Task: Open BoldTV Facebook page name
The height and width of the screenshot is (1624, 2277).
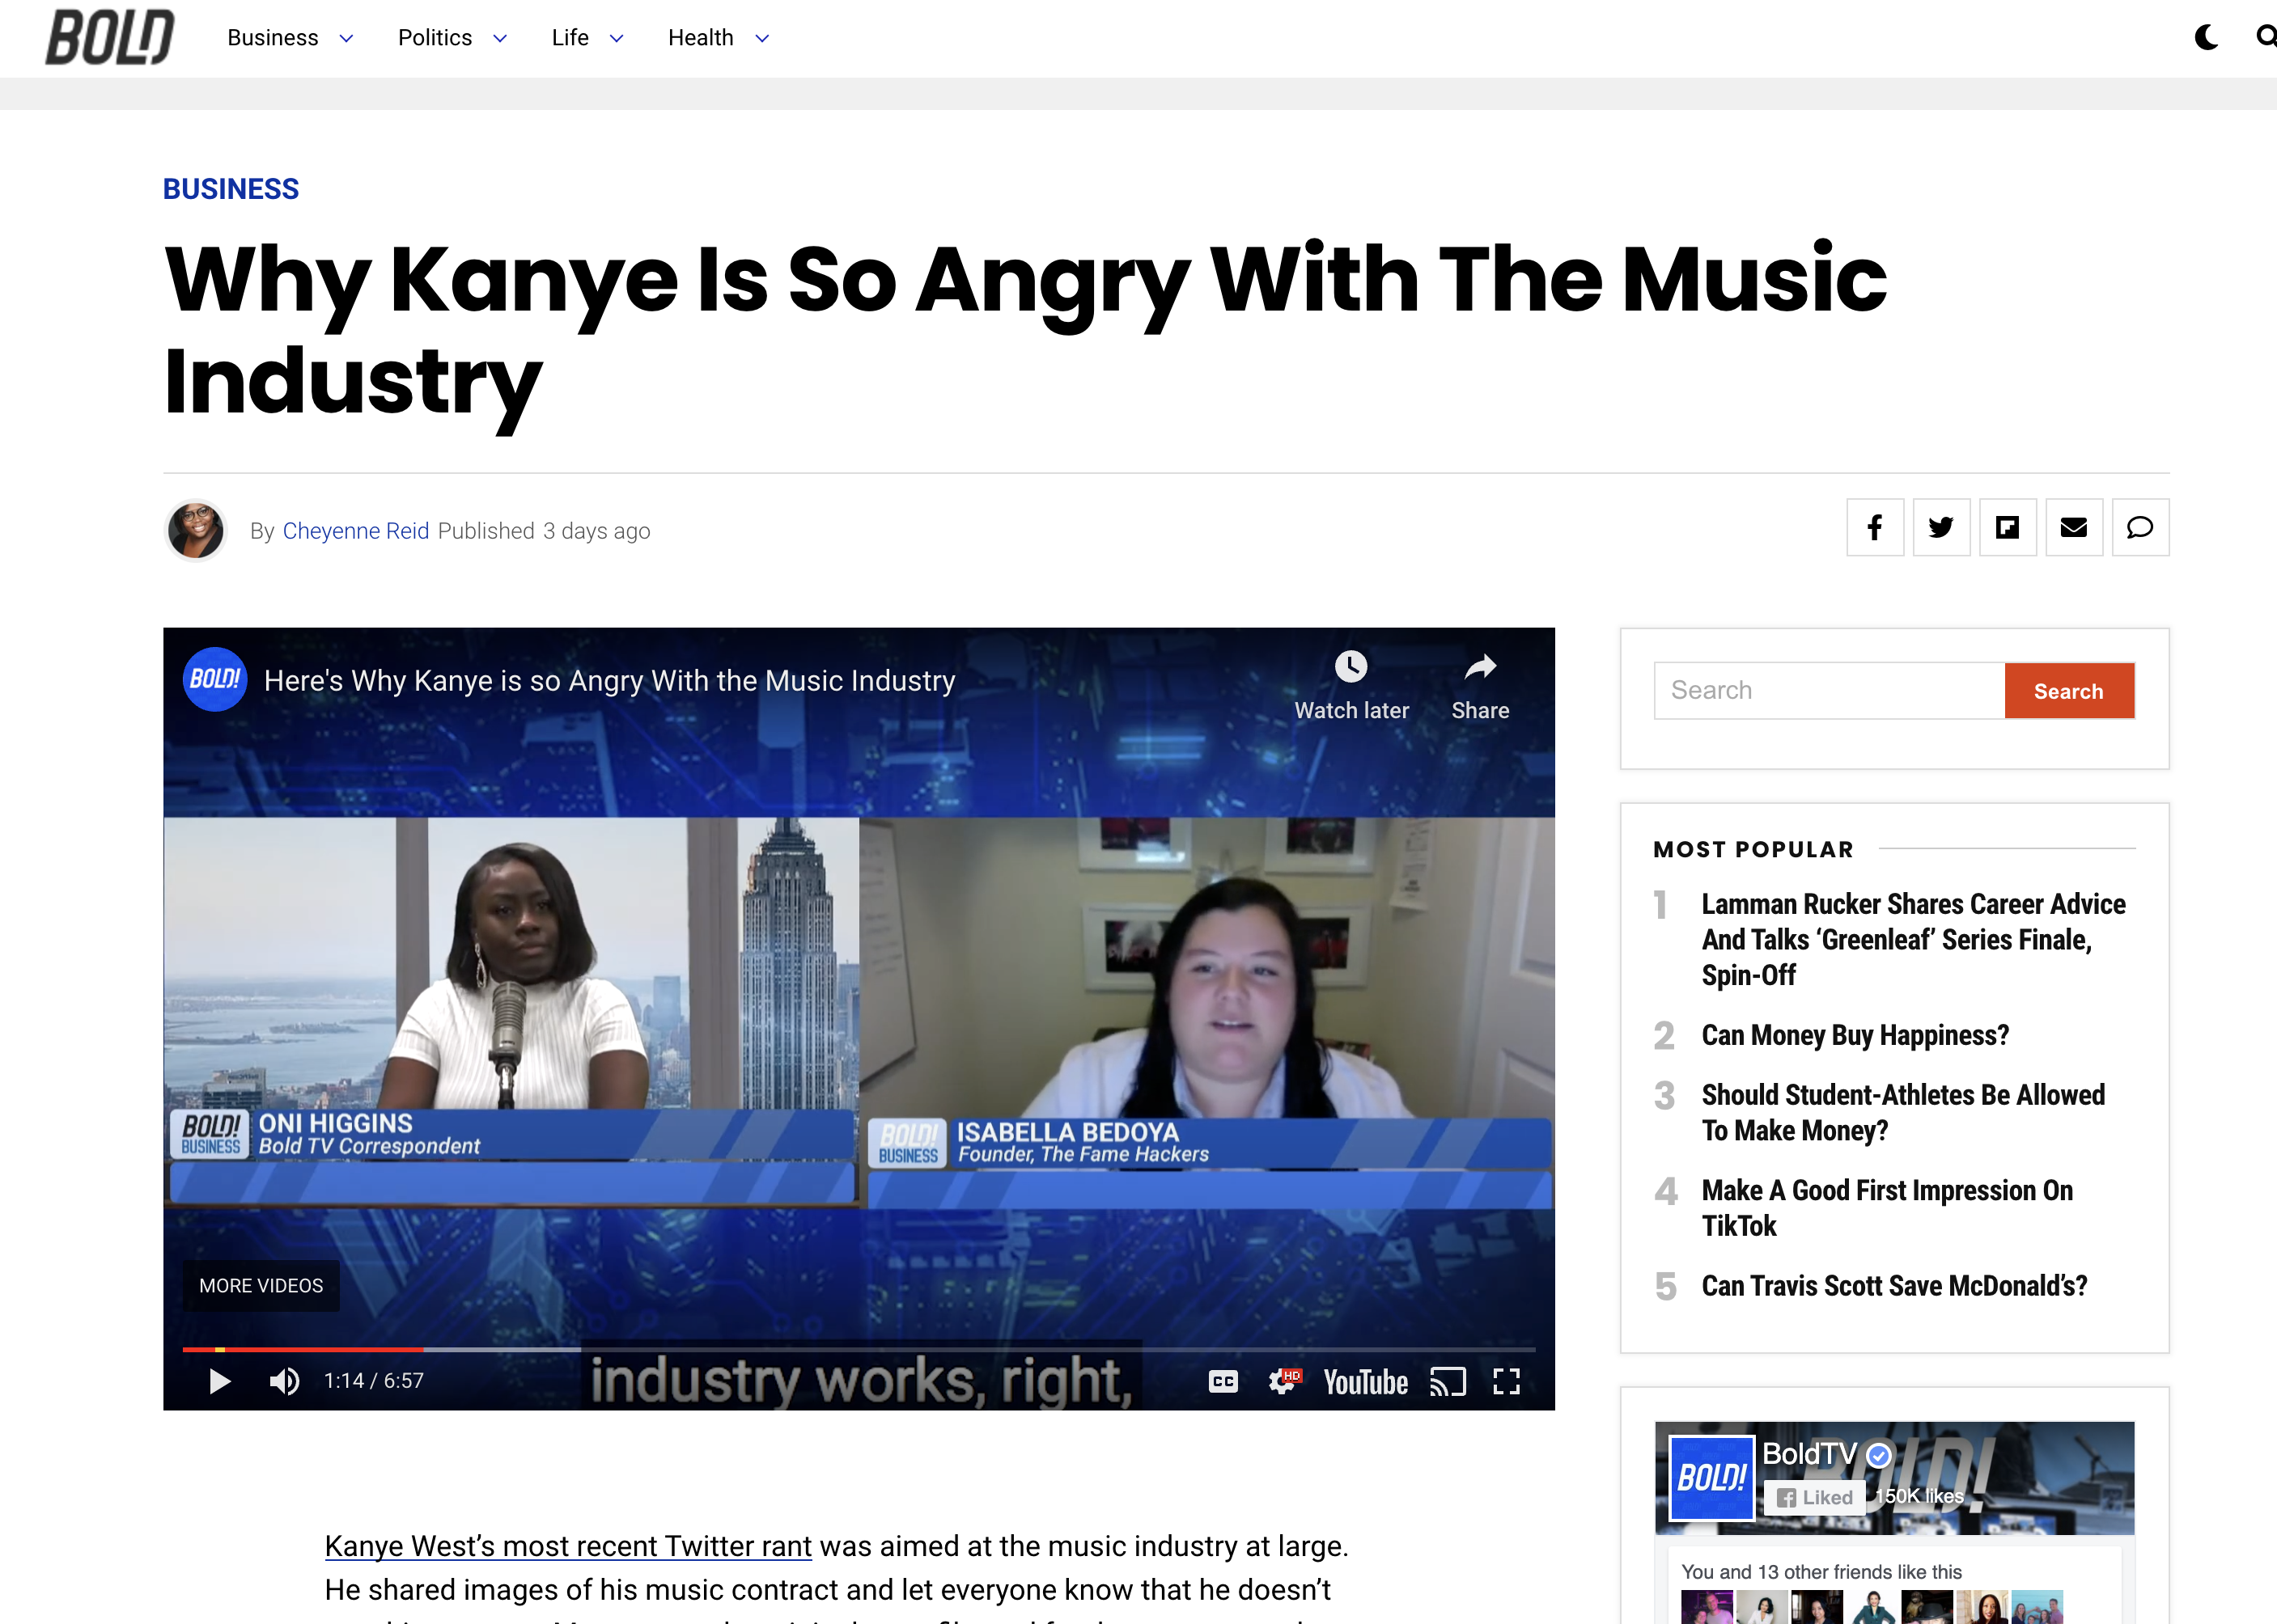Action: [1808, 1453]
